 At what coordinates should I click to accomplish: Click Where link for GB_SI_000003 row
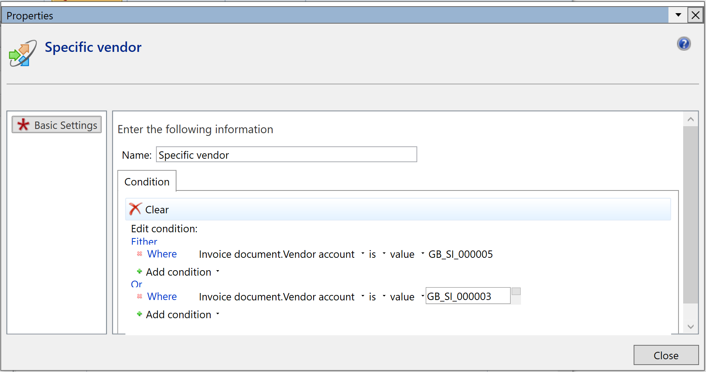(162, 296)
